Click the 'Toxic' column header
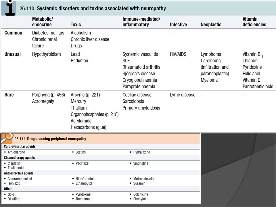This screenshot has width=276, height=207. click(x=76, y=24)
